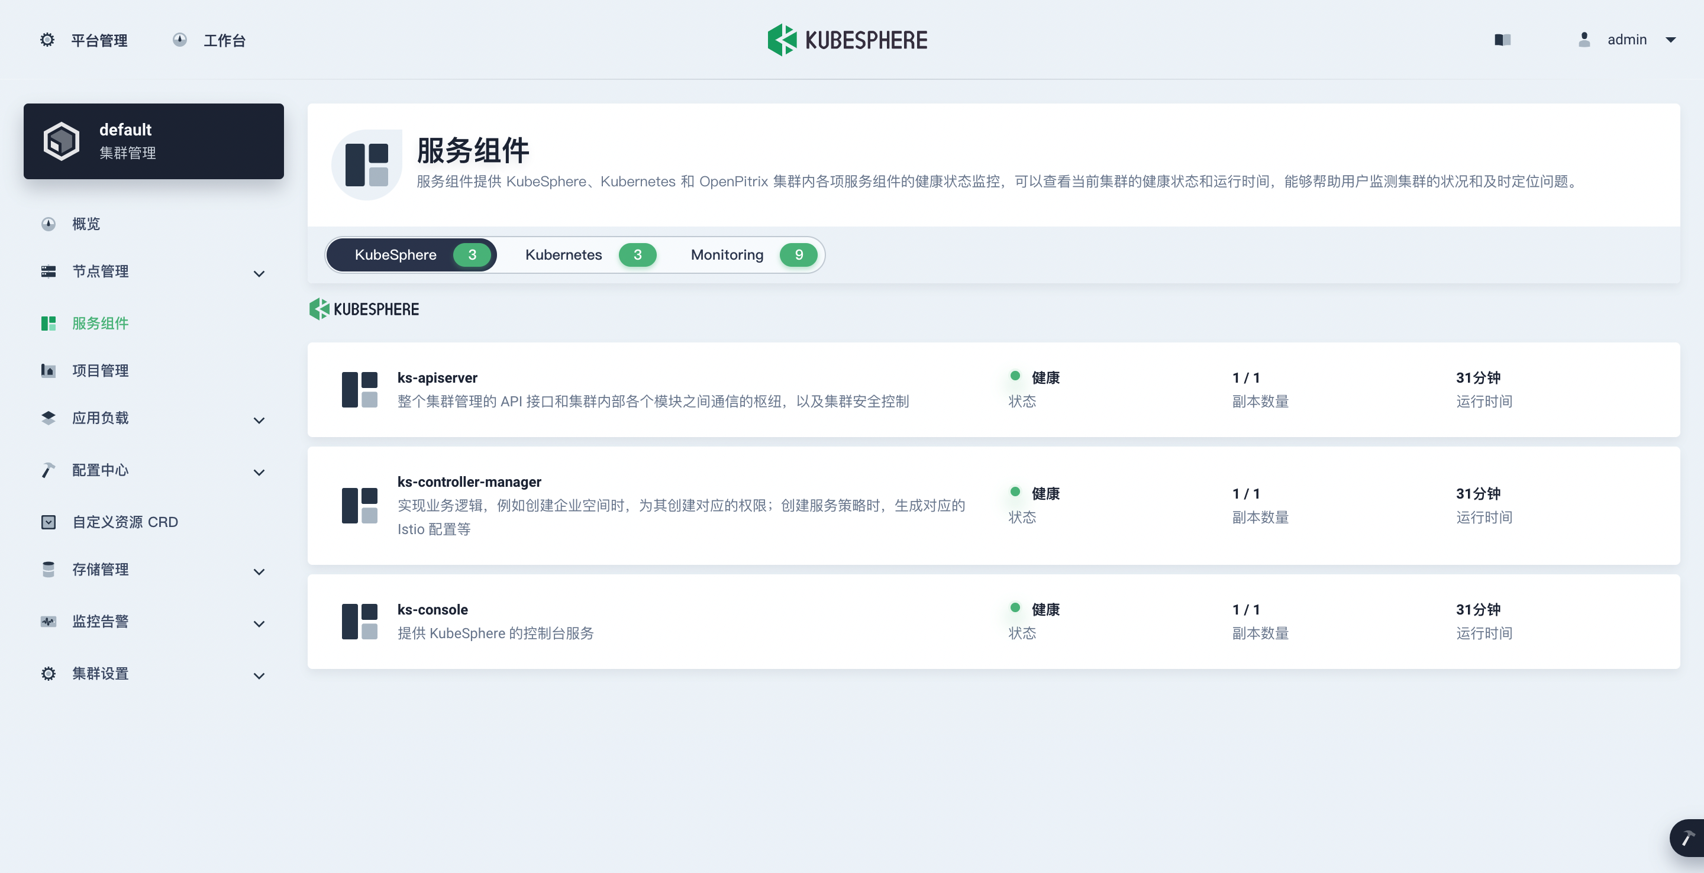The width and height of the screenshot is (1704, 873).
Task: Click the configuration center (配置中心) hammer icon
Action: 49,470
